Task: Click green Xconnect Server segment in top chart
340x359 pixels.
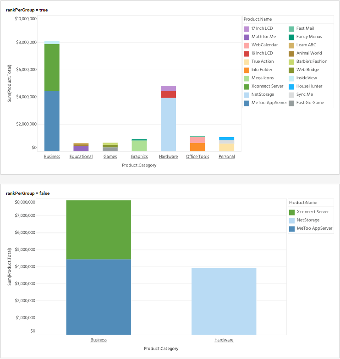Action: (52, 67)
